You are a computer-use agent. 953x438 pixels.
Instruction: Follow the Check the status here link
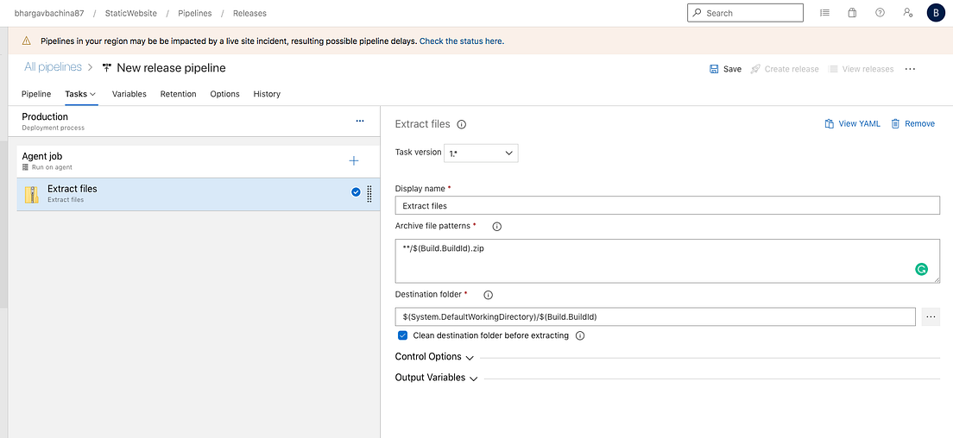pyautogui.click(x=461, y=41)
